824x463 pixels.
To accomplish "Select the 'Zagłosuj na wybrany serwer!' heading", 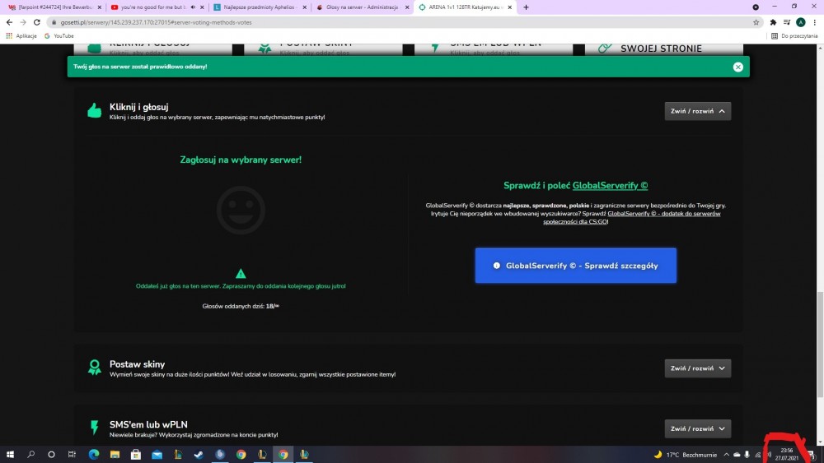I will [x=241, y=160].
